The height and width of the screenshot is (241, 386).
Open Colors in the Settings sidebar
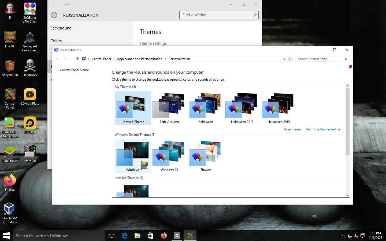click(x=56, y=41)
